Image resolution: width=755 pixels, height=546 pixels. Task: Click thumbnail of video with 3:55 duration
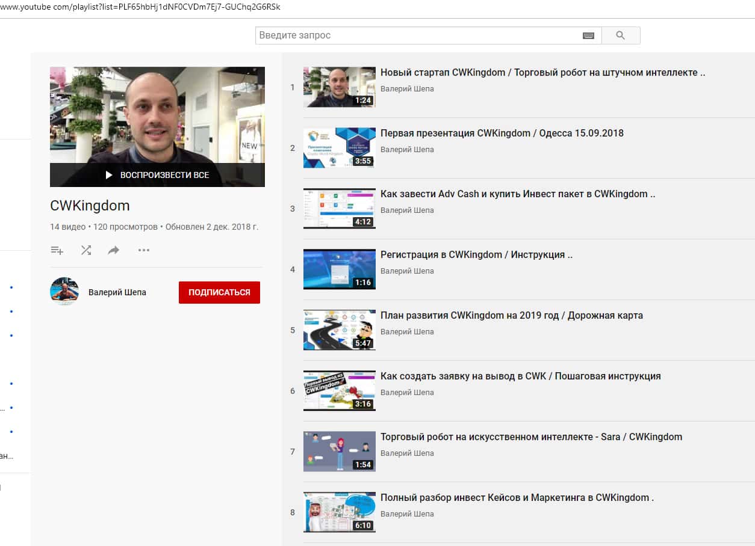coord(340,148)
